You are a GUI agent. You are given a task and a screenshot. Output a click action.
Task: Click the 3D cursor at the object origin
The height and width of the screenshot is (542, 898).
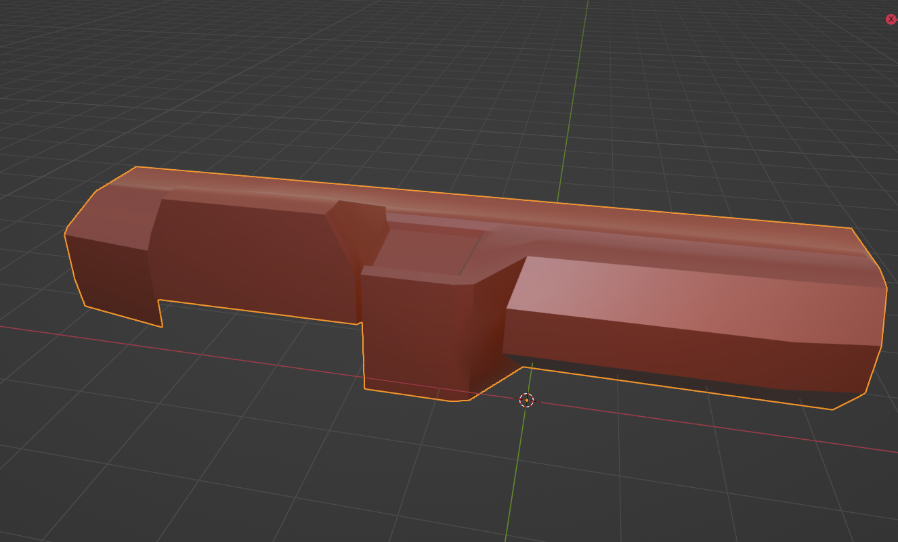tap(527, 400)
